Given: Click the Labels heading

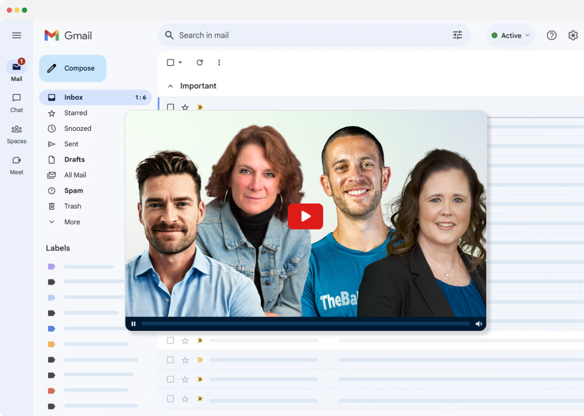Looking at the screenshot, I should click(57, 248).
